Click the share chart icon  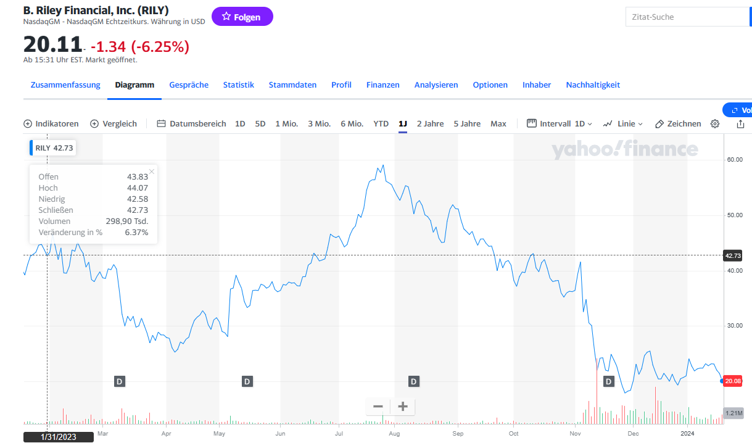(x=740, y=123)
